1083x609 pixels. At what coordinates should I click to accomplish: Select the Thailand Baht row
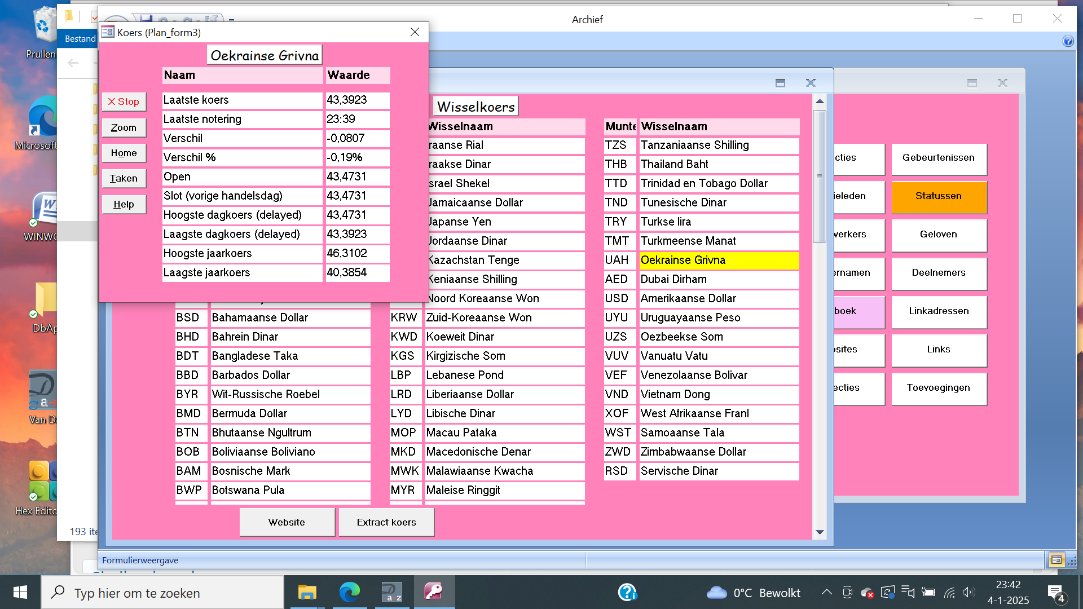(x=719, y=164)
